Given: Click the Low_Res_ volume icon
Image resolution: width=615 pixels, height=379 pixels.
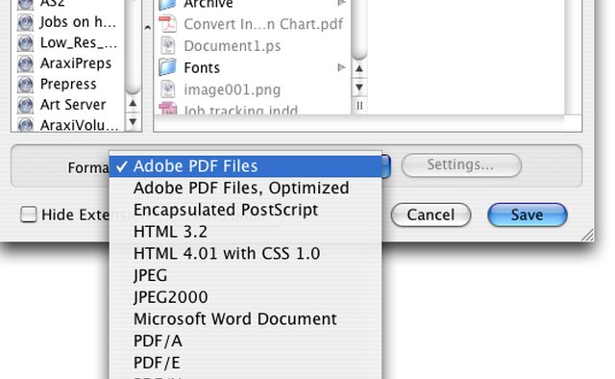Looking at the screenshot, I should (26, 43).
